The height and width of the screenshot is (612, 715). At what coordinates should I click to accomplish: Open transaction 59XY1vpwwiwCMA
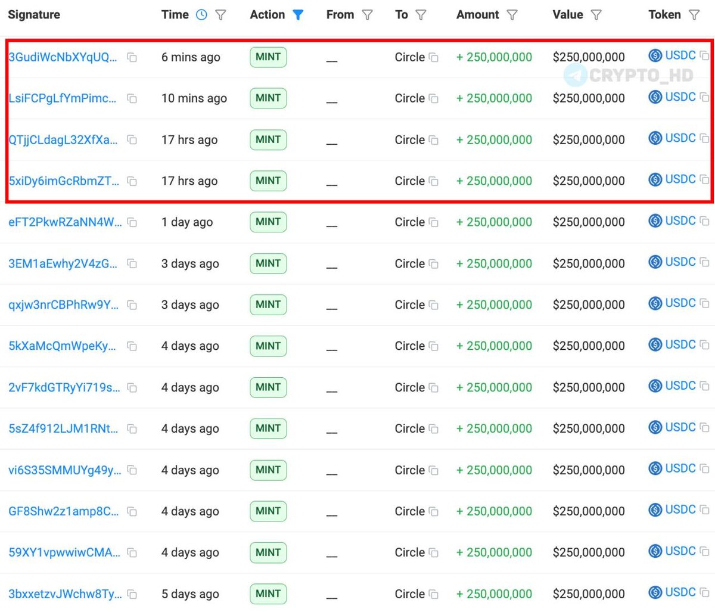(64, 552)
